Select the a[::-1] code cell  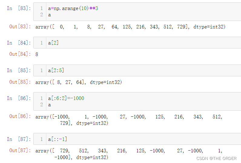click(x=137, y=139)
